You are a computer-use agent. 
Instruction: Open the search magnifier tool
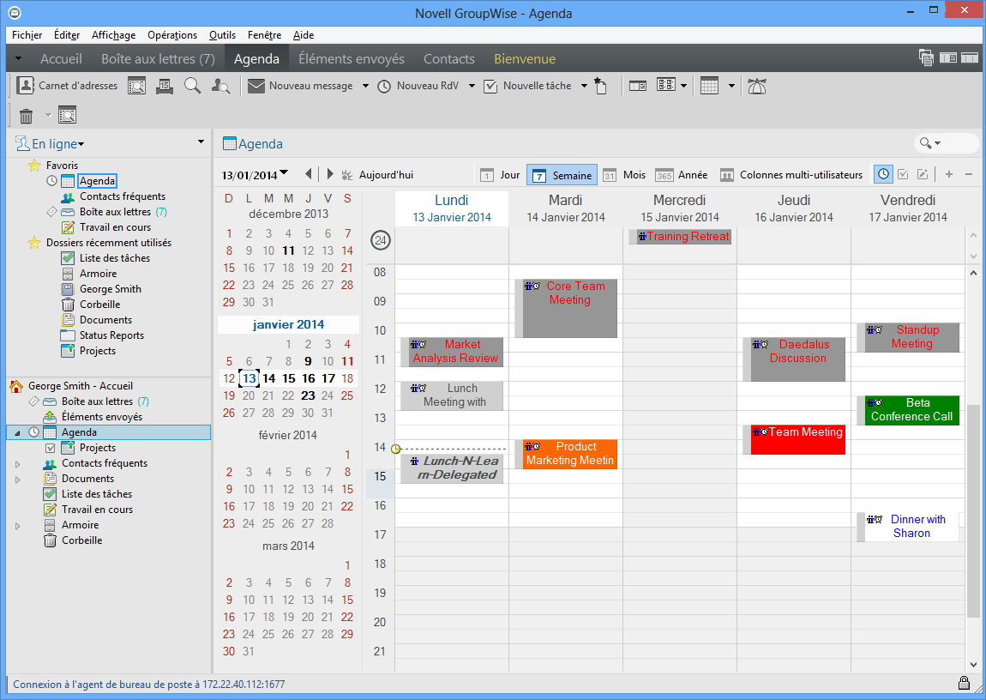[x=192, y=85]
